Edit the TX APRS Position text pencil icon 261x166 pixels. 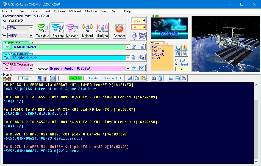tap(134, 58)
